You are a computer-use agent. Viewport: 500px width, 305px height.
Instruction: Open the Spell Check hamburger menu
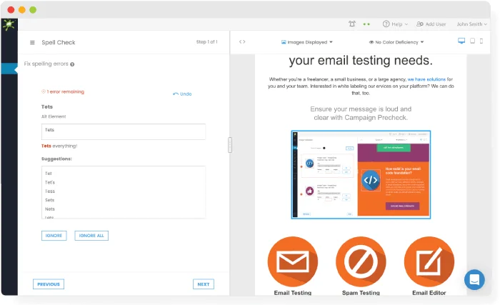click(x=32, y=42)
